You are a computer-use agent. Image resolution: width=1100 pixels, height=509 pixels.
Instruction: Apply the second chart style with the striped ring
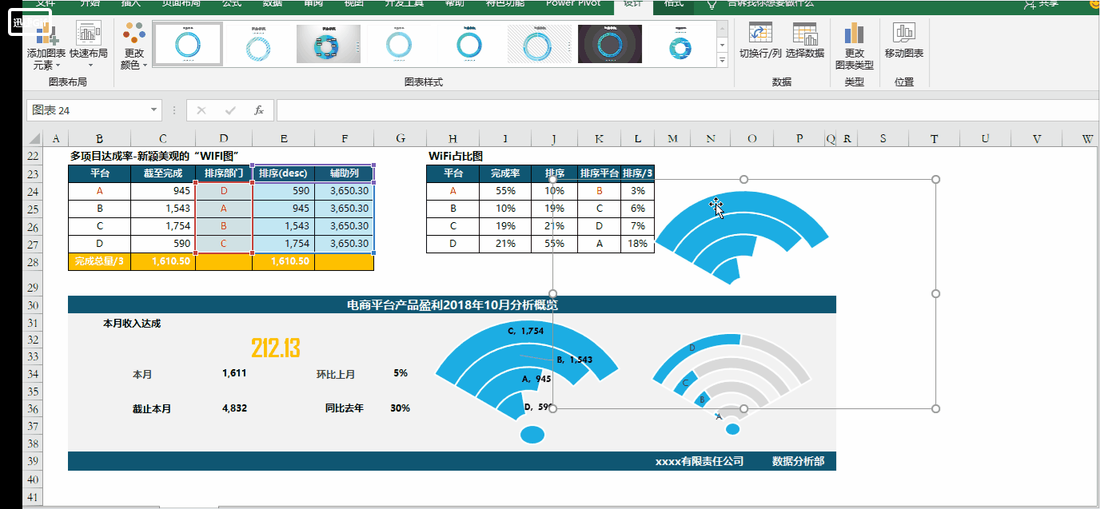click(259, 43)
